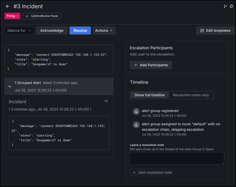Click the branch icon in the header

click(225, 6)
